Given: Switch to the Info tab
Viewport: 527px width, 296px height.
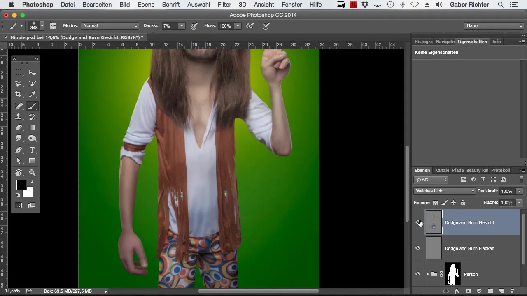Looking at the screenshot, I should click(497, 42).
